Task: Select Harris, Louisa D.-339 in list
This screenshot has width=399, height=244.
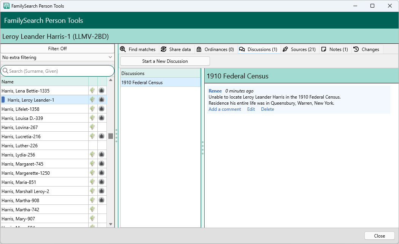Action: coord(45,118)
